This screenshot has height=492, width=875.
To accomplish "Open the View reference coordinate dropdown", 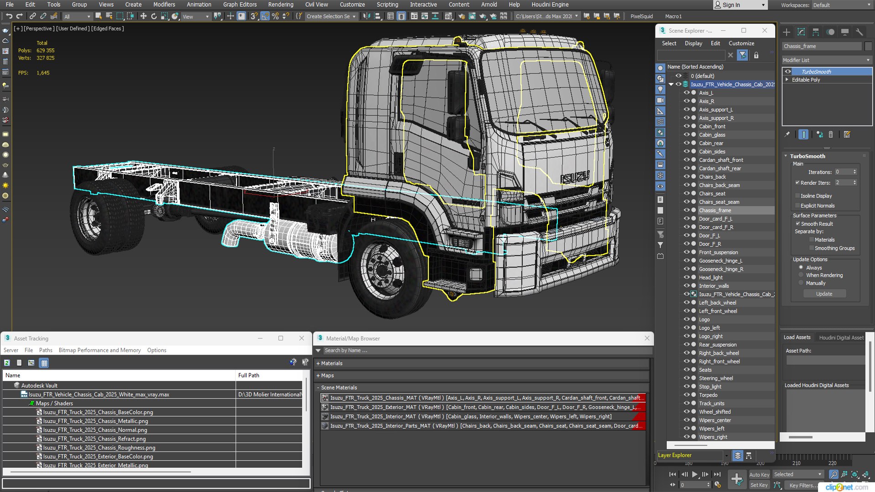I will (x=196, y=16).
